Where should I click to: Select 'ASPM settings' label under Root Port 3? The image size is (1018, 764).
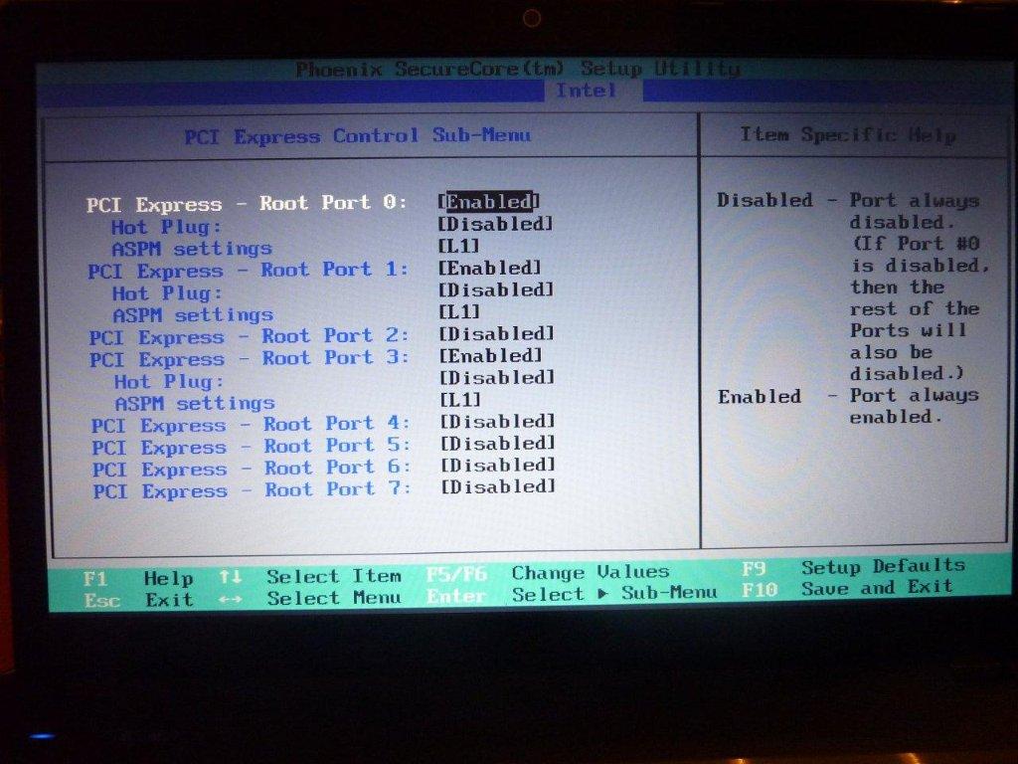pyautogui.click(x=195, y=404)
